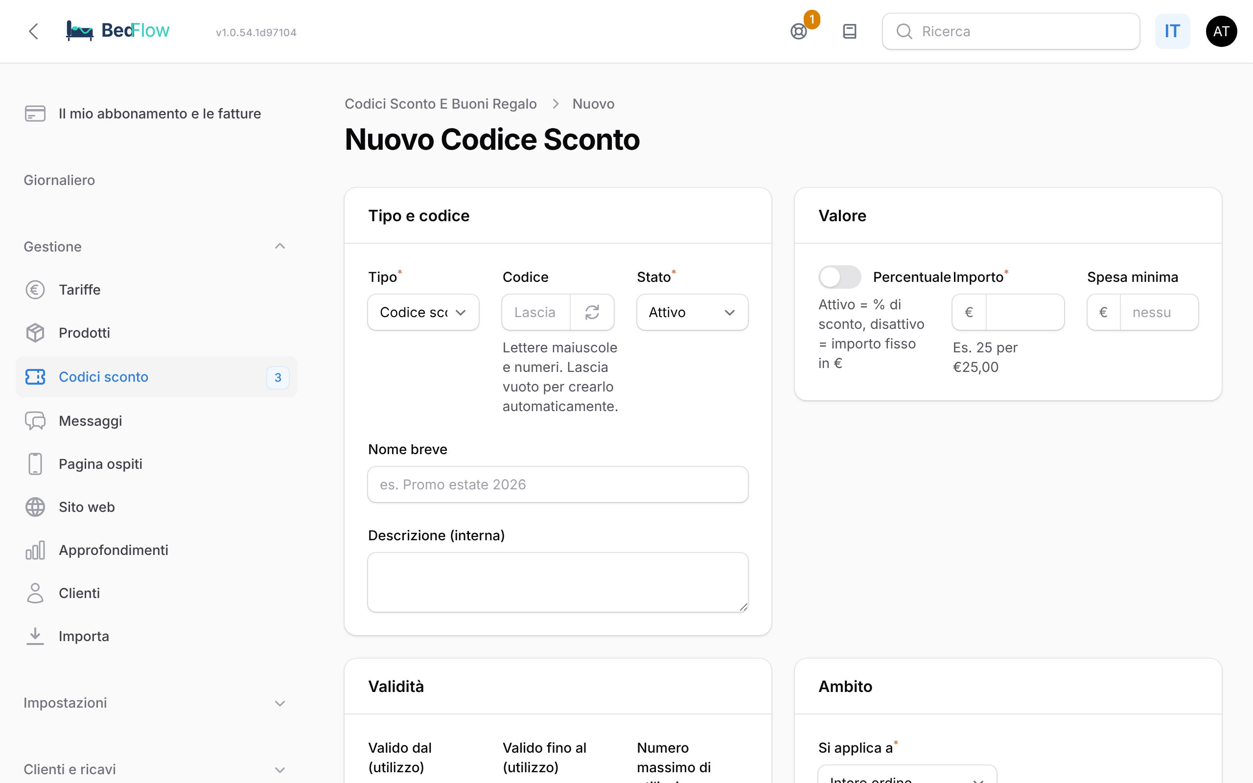Follow Codici Sconto E Buoni Regalo breadcrumb

click(x=441, y=104)
